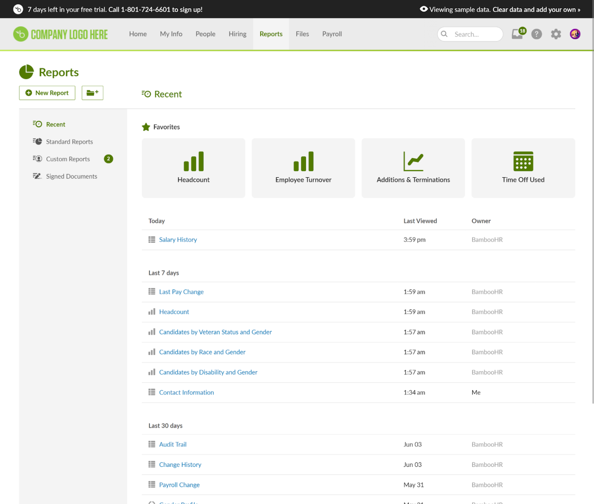
Task: Open the settings gear icon
Action: point(556,34)
